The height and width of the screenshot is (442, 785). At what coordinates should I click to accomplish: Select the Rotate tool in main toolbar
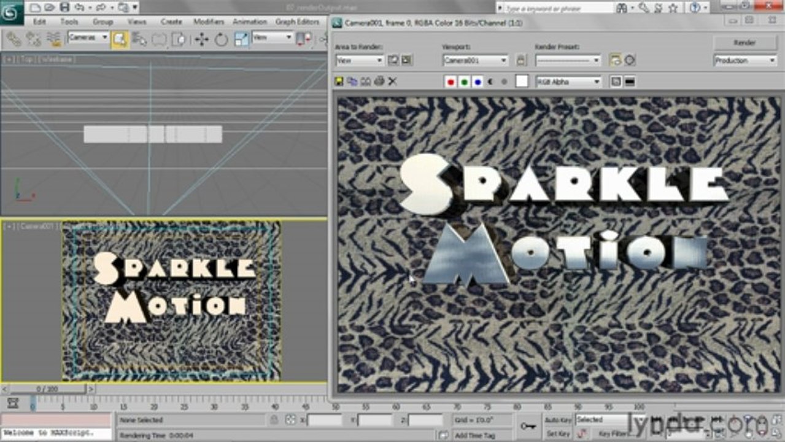(221, 39)
